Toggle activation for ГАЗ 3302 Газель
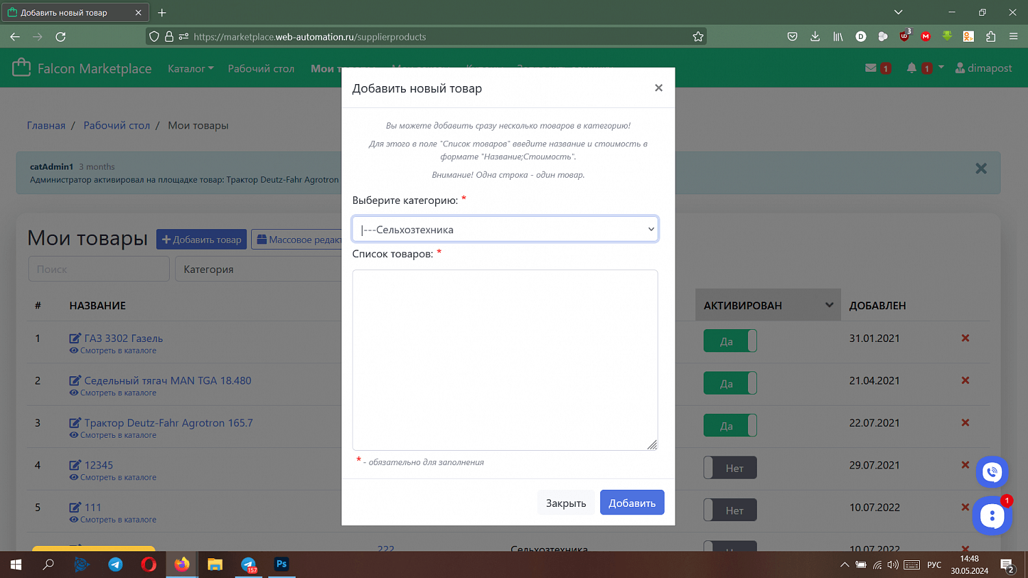 [x=730, y=341]
